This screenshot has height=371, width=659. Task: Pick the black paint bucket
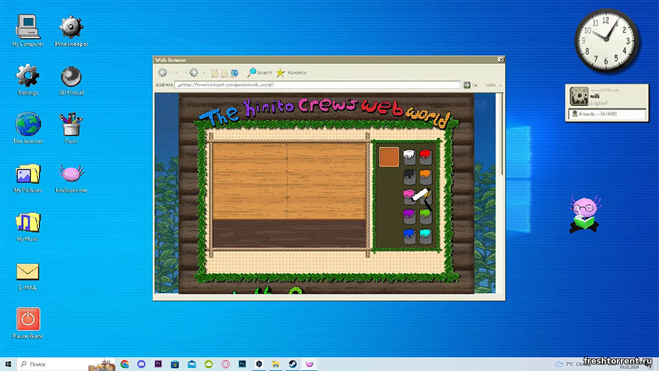tap(409, 177)
